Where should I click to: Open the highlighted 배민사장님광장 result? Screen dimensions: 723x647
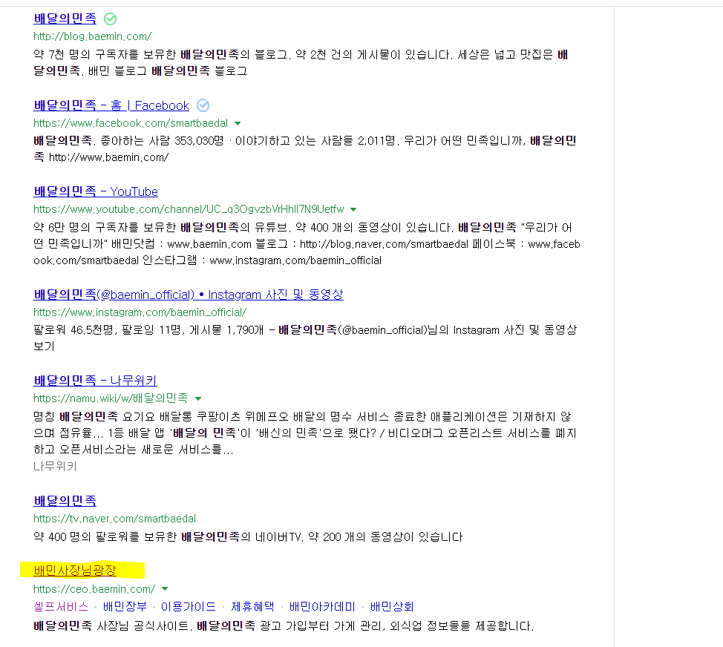coord(75,571)
